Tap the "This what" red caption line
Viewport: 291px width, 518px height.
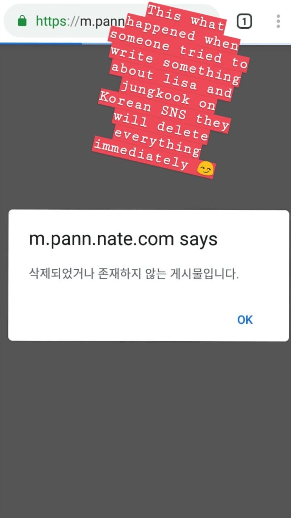click(x=186, y=17)
